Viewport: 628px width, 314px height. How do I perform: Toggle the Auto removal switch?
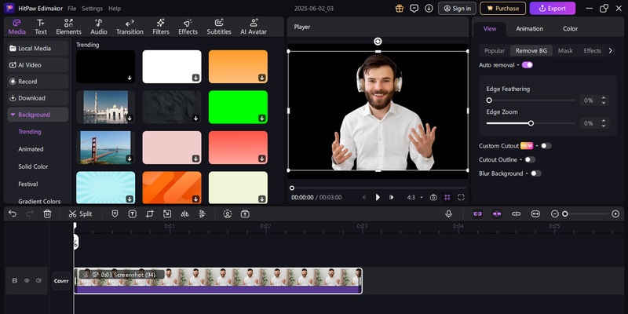(x=527, y=65)
